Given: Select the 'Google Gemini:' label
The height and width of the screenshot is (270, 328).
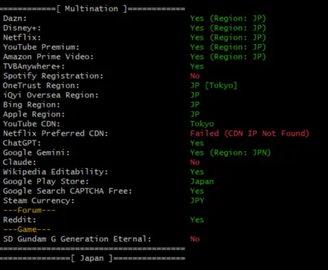Looking at the screenshot, I should click(x=36, y=153).
